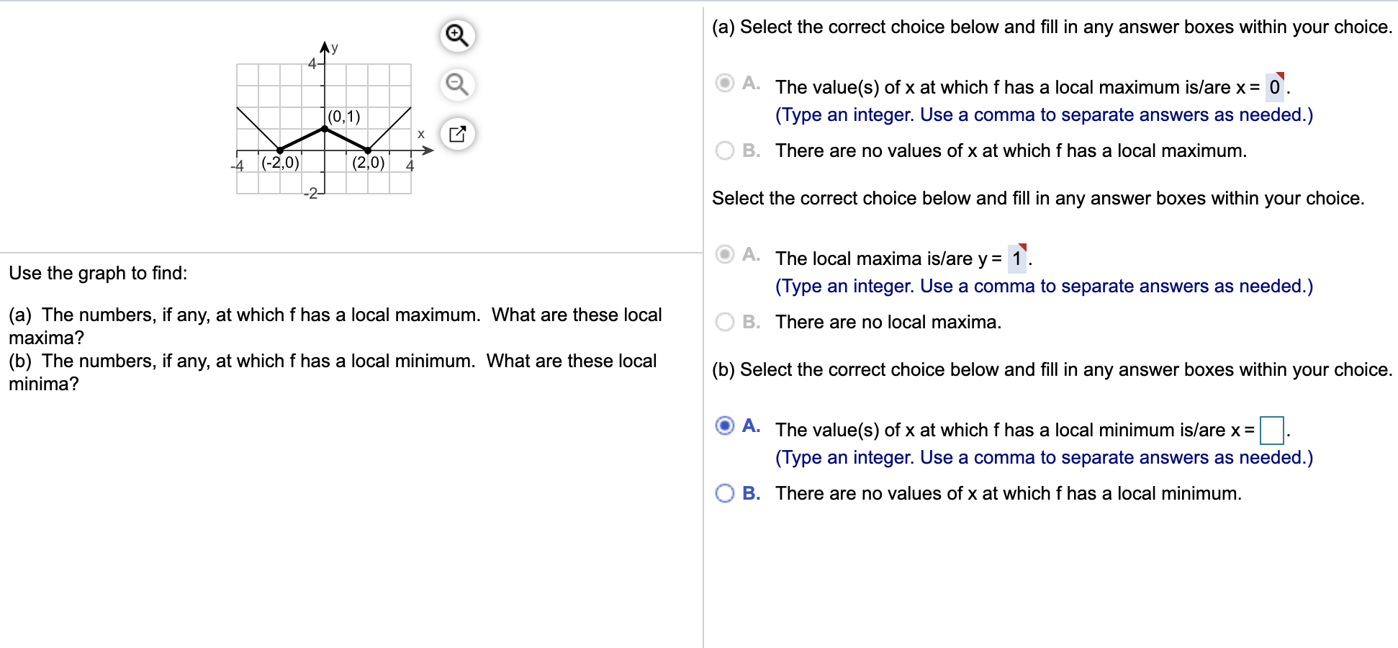Screen dimensions: 1398x648
Task: Zoom out of the graph using the magnifier icon
Action: [459, 84]
